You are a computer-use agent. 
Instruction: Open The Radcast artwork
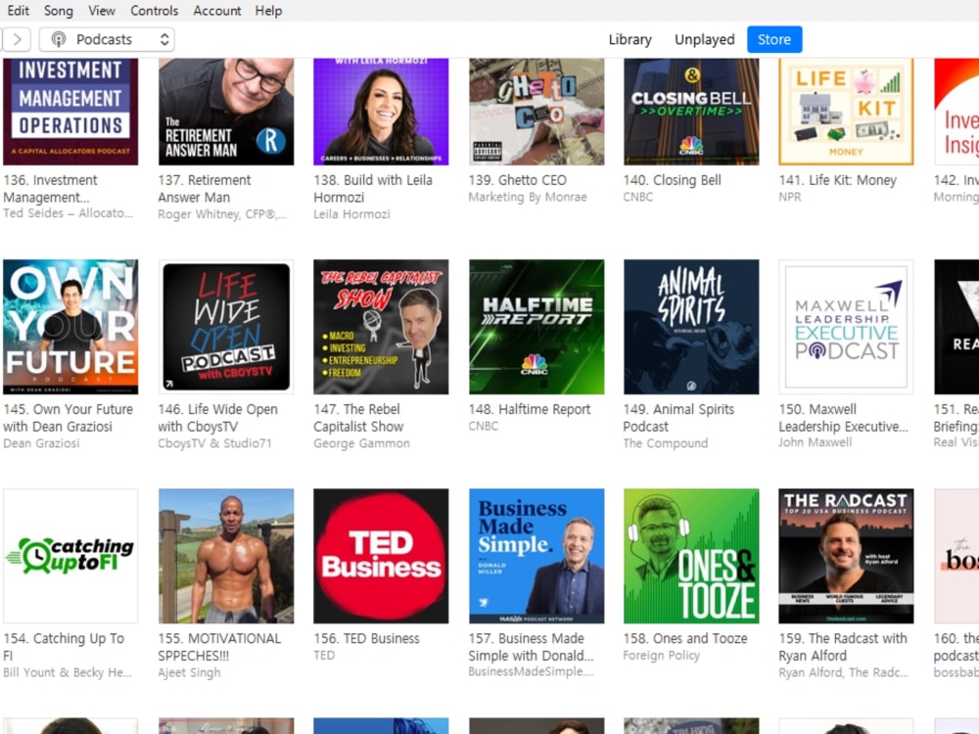(846, 556)
